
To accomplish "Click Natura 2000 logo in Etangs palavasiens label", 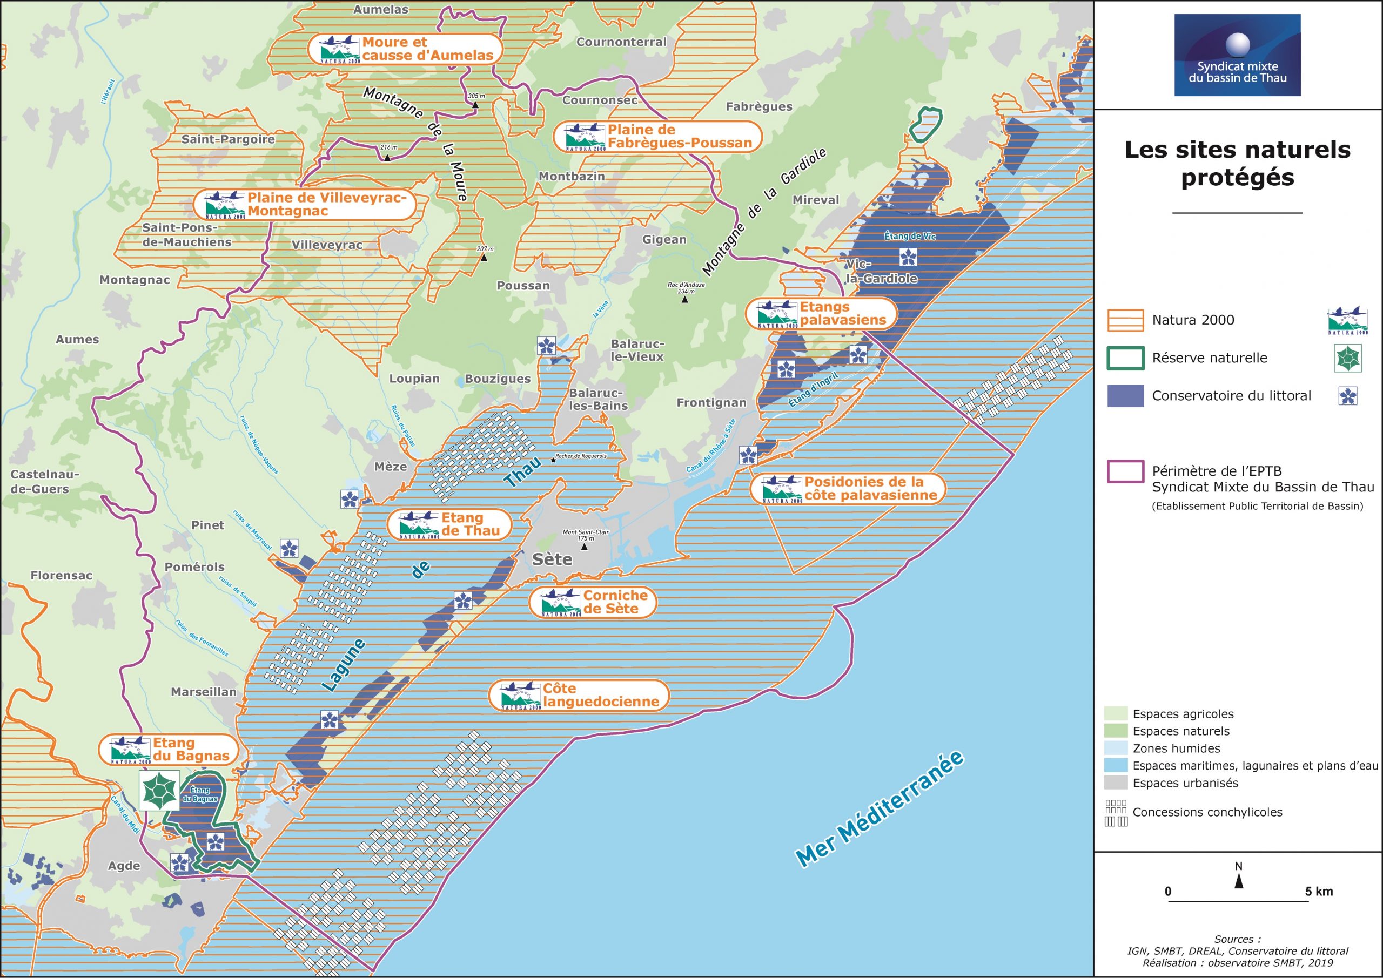I will (777, 314).
